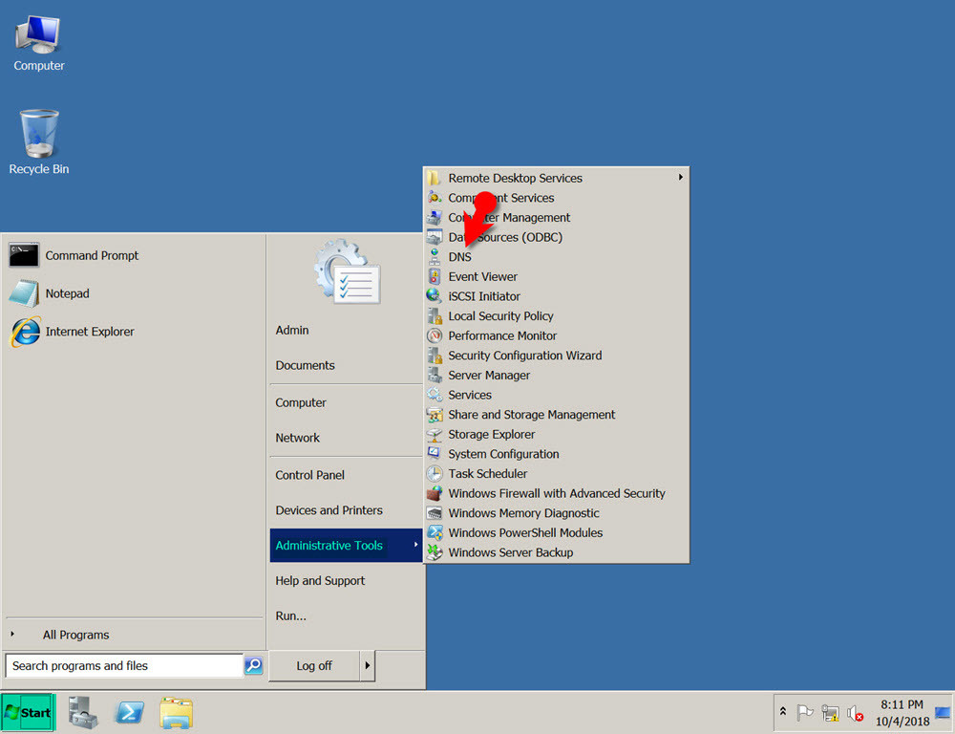The width and height of the screenshot is (955, 734).
Task: Click the Windows PowerShell Modules icon
Action: pyautogui.click(x=434, y=533)
